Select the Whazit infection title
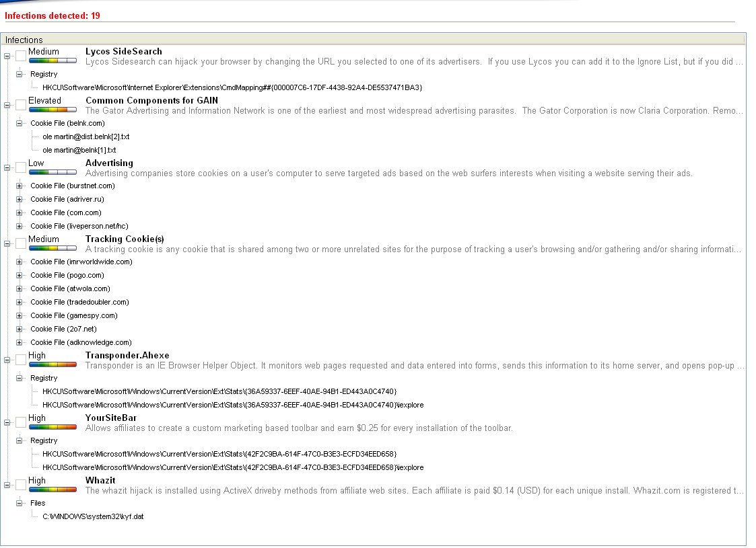 pyautogui.click(x=100, y=481)
